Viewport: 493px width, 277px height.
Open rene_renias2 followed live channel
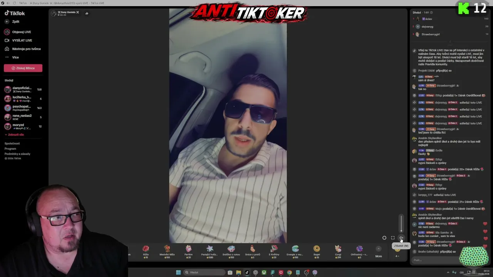(x=23, y=117)
